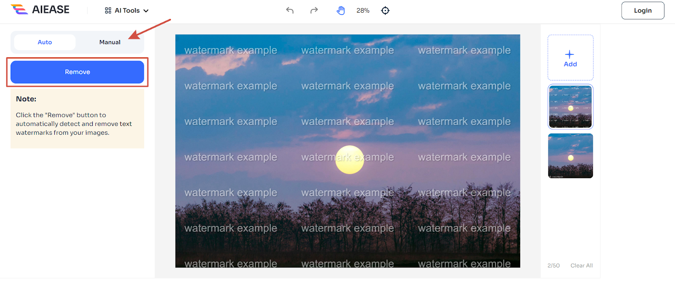Select the watermarked sunset thumbnail
The image size is (675, 286).
pyautogui.click(x=570, y=107)
